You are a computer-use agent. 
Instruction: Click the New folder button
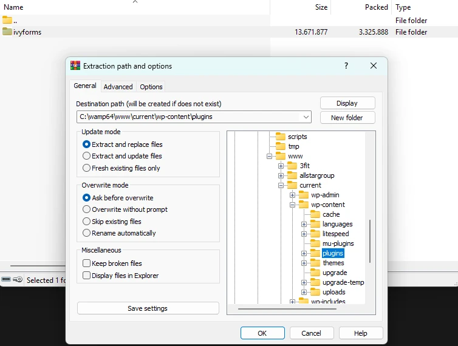point(347,118)
